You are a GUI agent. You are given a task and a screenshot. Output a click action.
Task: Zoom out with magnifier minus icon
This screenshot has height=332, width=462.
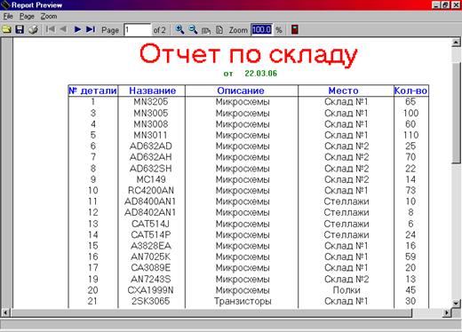click(193, 29)
